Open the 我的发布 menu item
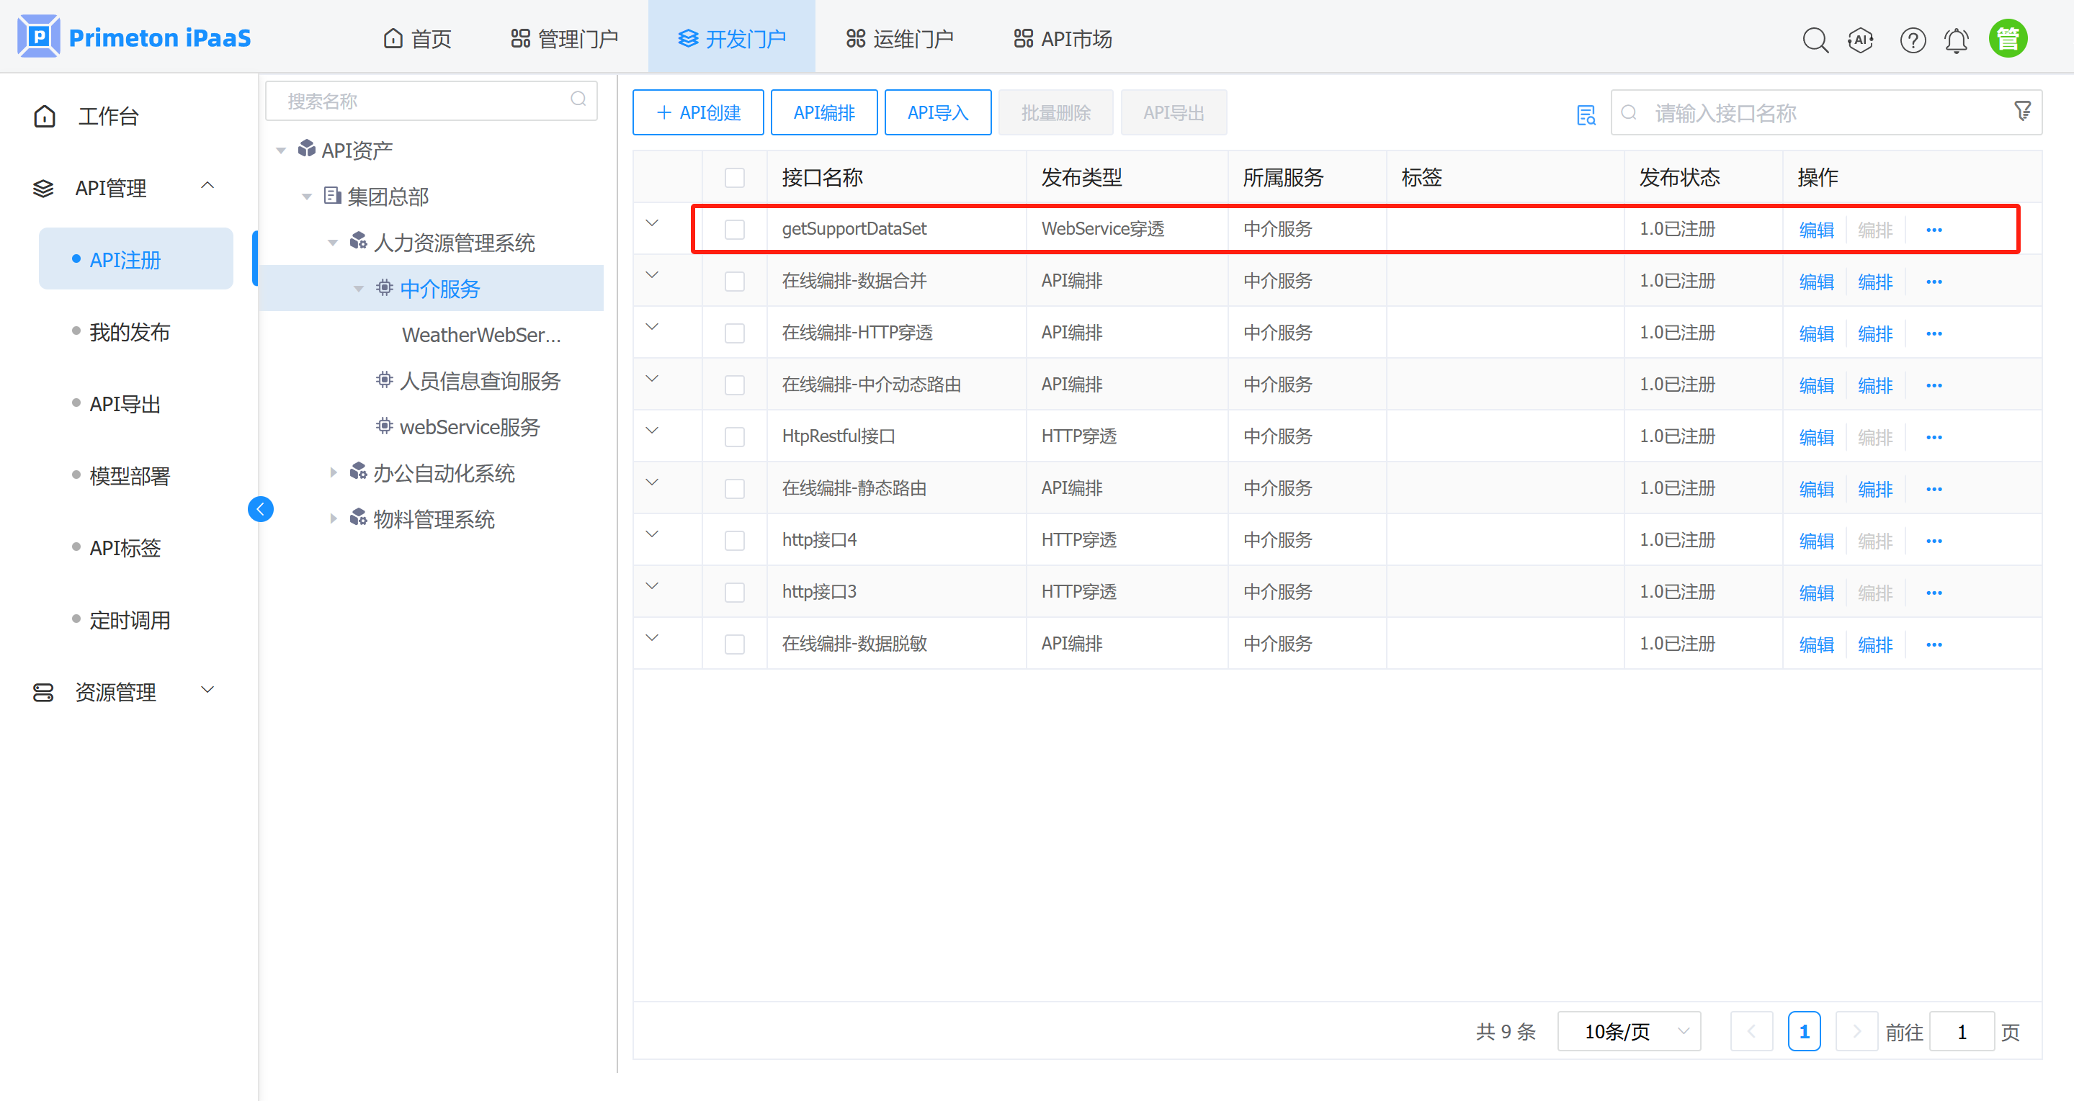 130,331
